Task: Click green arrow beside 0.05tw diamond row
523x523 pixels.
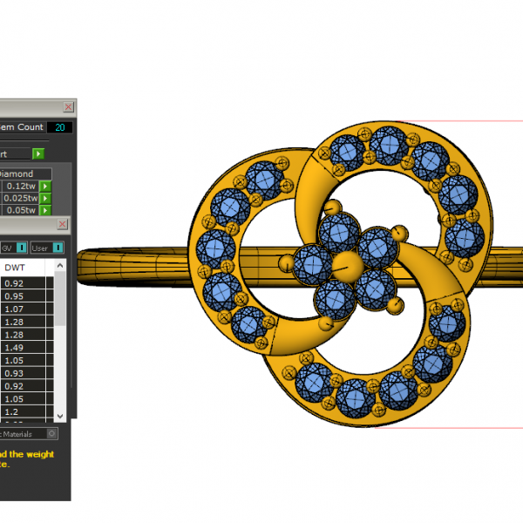Action: (45, 210)
